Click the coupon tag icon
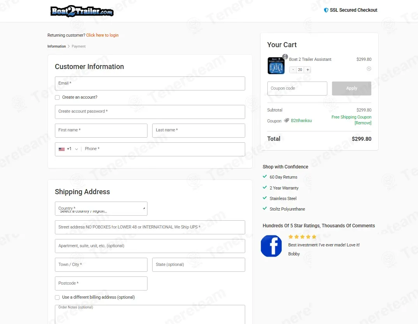Viewport: 418px width, 324px height. (x=286, y=120)
